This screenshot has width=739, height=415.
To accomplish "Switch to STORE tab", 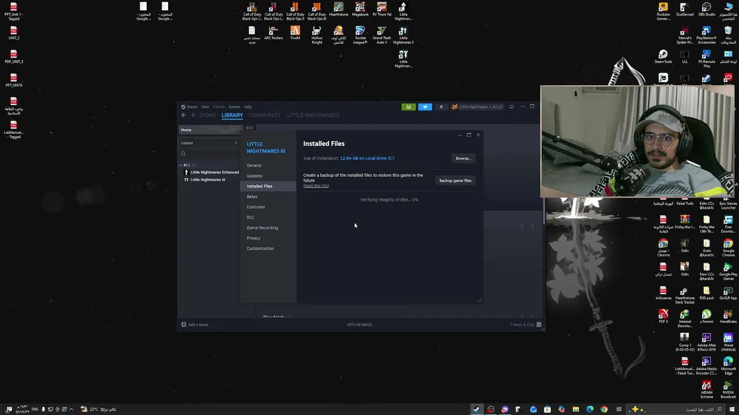I will pyautogui.click(x=207, y=115).
